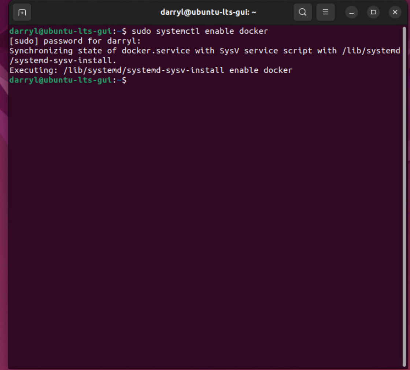410x370 pixels.
Task: Click the '/systemd-sysv-install.' continuation line
Action: [x=63, y=61]
